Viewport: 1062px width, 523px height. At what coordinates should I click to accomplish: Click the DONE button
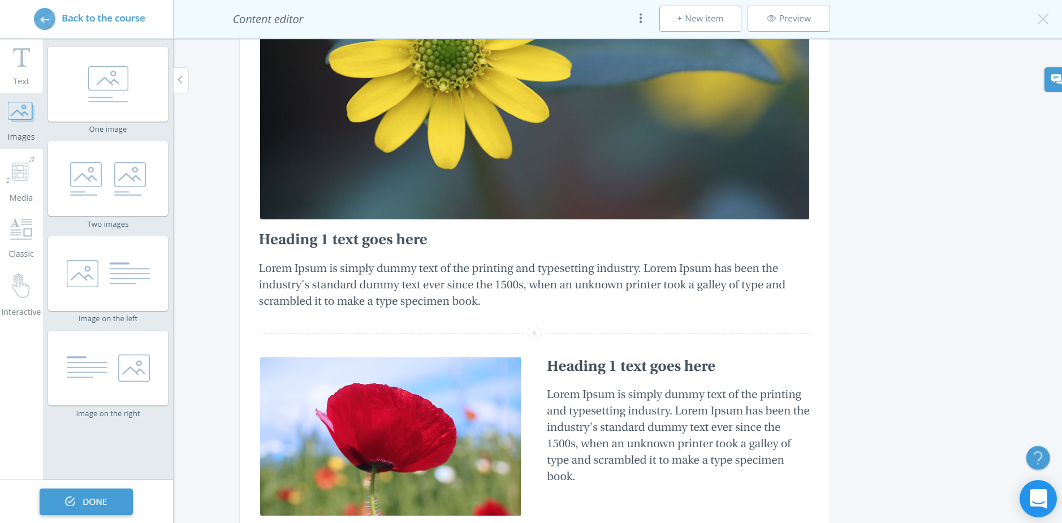86,502
